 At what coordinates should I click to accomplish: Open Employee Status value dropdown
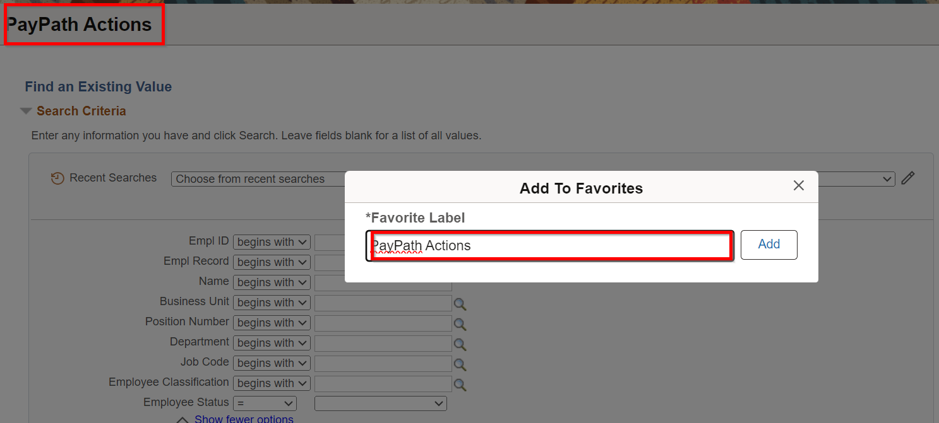380,403
